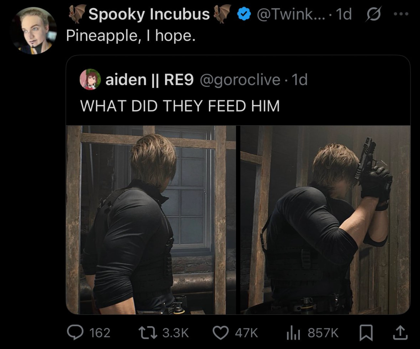Like the tweet using the heart icon
The height and width of the screenshot is (349, 420).
[x=220, y=333]
